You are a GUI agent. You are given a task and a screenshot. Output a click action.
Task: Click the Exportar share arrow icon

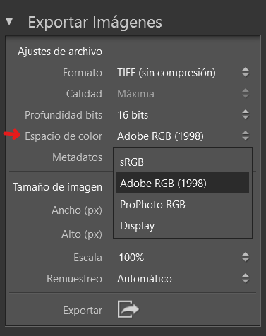(x=128, y=309)
